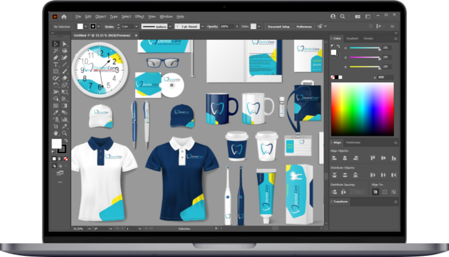Select the Line Segment tool
Screen dimensions: 449x257
point(65,65)
